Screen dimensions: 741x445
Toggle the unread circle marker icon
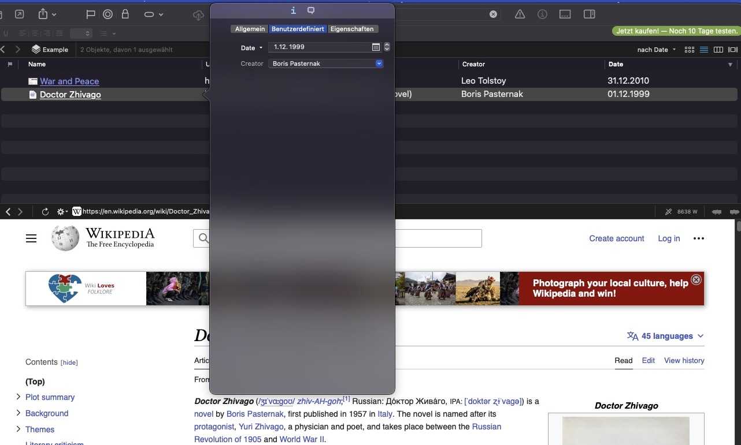(108, 14)
